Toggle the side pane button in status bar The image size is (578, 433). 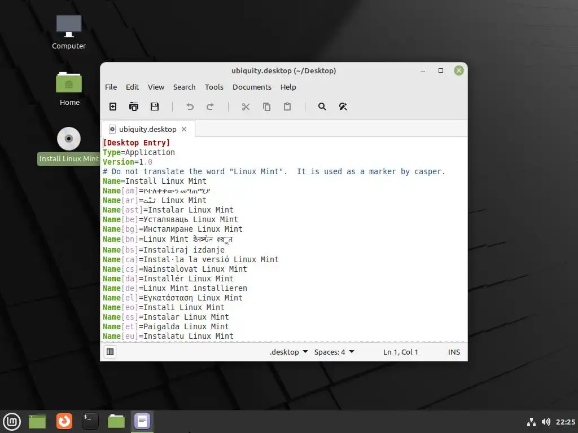coord(110,352)
